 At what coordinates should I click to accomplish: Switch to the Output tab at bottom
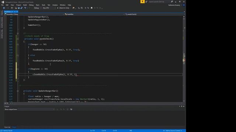click(x=14, y=127)
